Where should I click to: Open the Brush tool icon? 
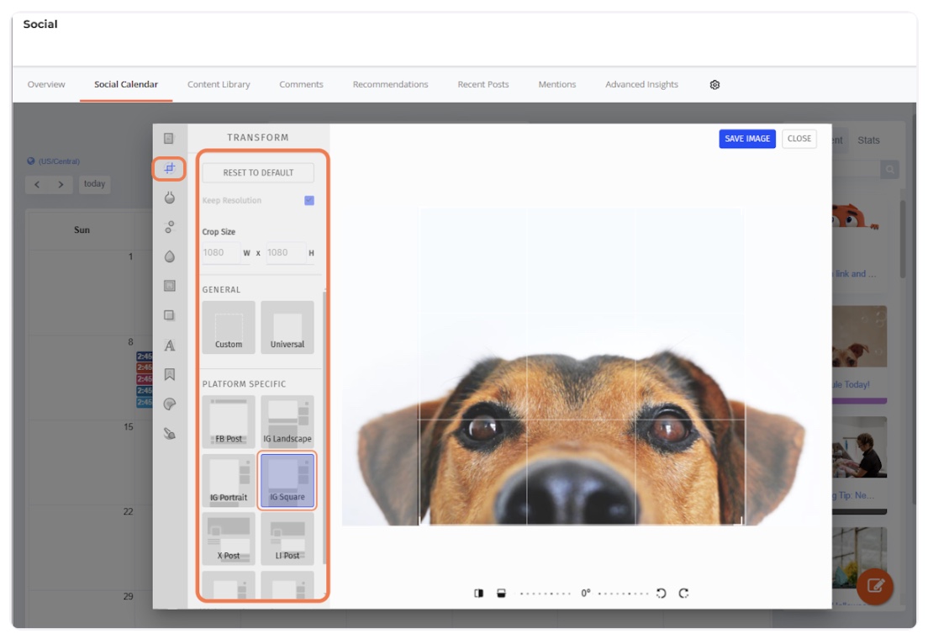pyautogui.click(x=169, y=434)
